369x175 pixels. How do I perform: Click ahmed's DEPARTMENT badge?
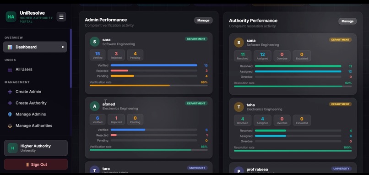[196, 104]
